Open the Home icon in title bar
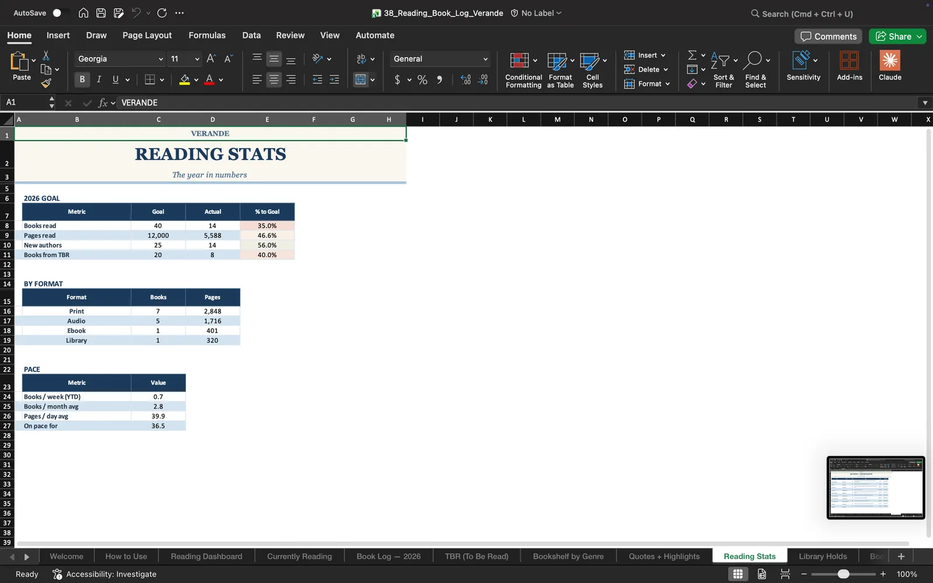The width and height of the screenshot is (933, 583). pyautogui.click(x=83, y=13)
